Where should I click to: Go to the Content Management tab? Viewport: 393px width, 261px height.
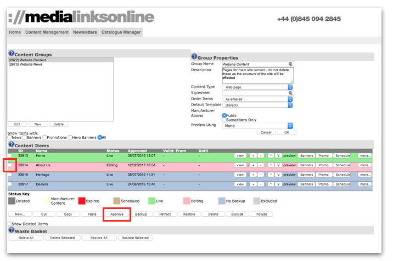point(47,32)
